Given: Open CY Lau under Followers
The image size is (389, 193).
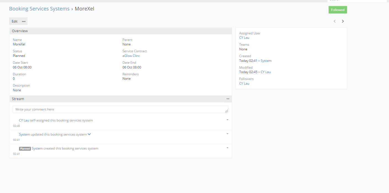Looking at the screenshot, I should point(244,84).
